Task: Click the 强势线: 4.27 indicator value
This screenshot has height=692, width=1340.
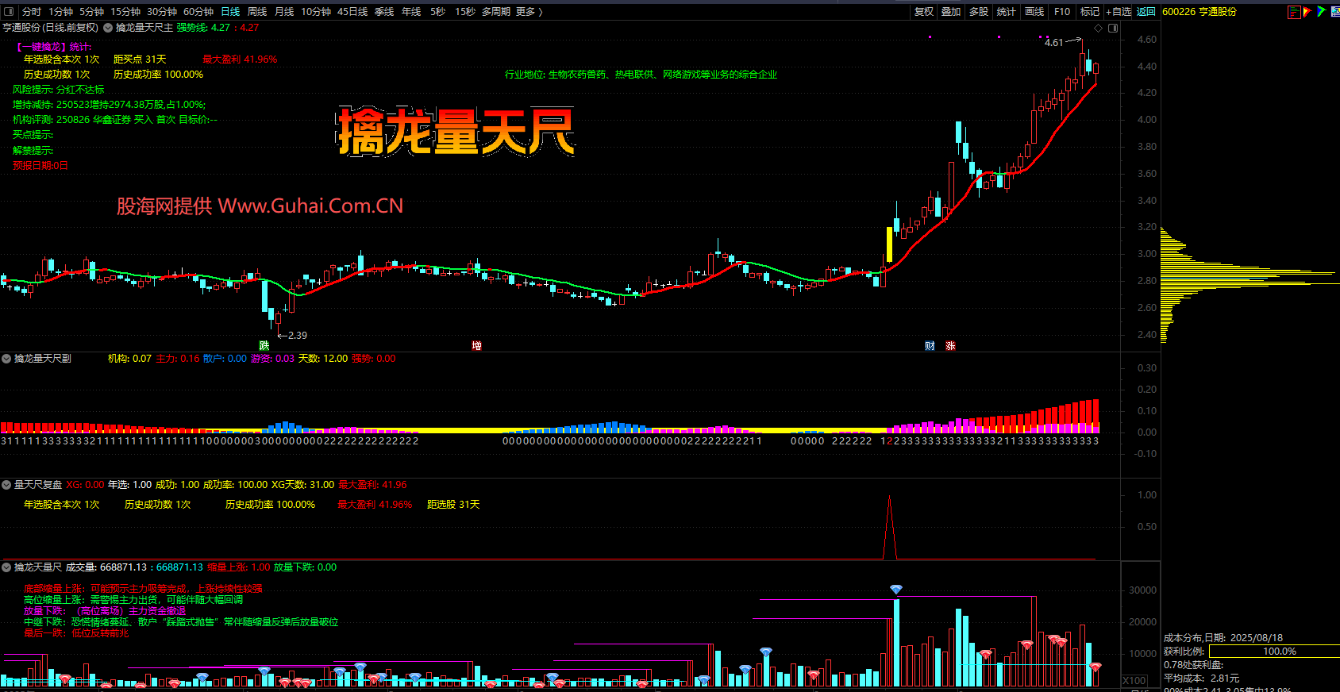Action: tap(203, 28)
